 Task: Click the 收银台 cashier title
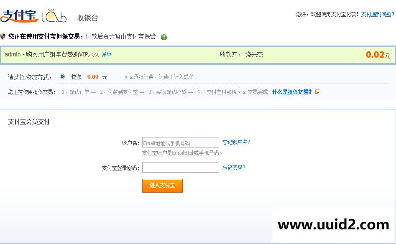tap(88, 18)
